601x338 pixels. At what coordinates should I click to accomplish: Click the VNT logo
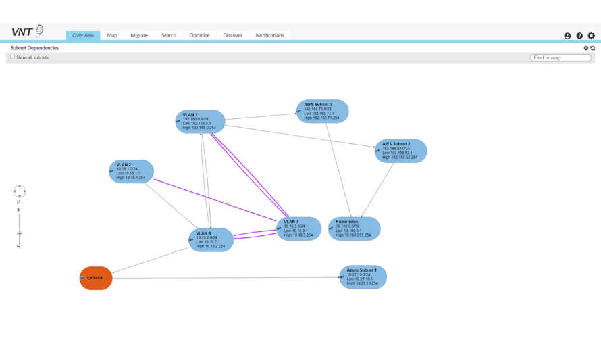(28, 32)
